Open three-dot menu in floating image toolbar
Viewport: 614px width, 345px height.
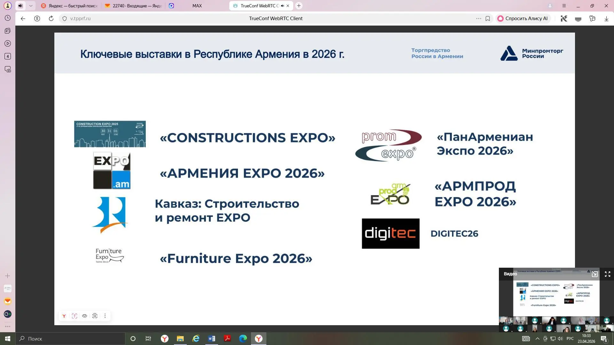click(x=105, y=316)
